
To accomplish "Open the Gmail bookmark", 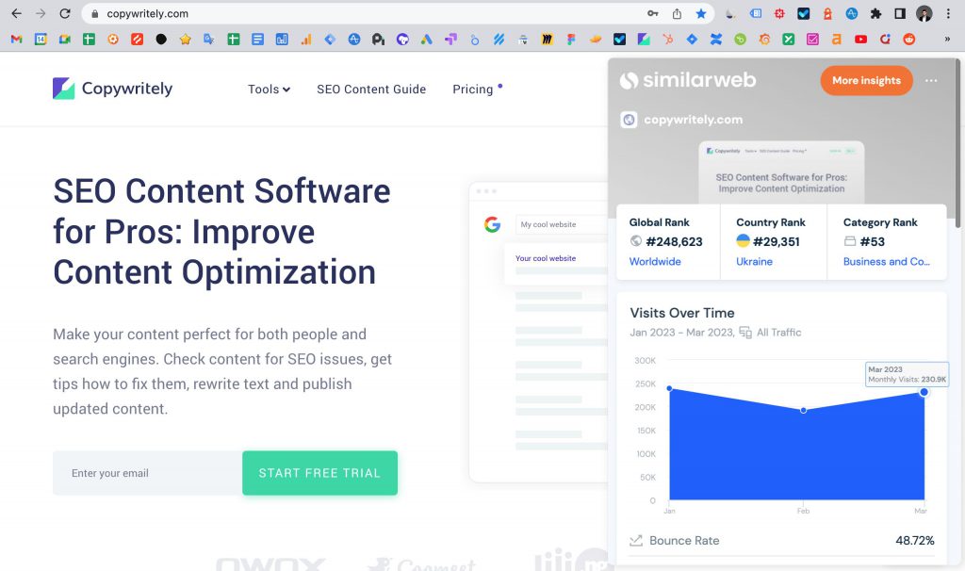I will coord(17,40).
